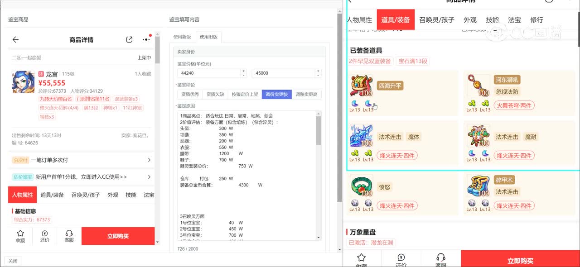The width and height of the screenshot is (580, 267).
Task: Click the back arrow in product details
Action: [x=15, y=40]
